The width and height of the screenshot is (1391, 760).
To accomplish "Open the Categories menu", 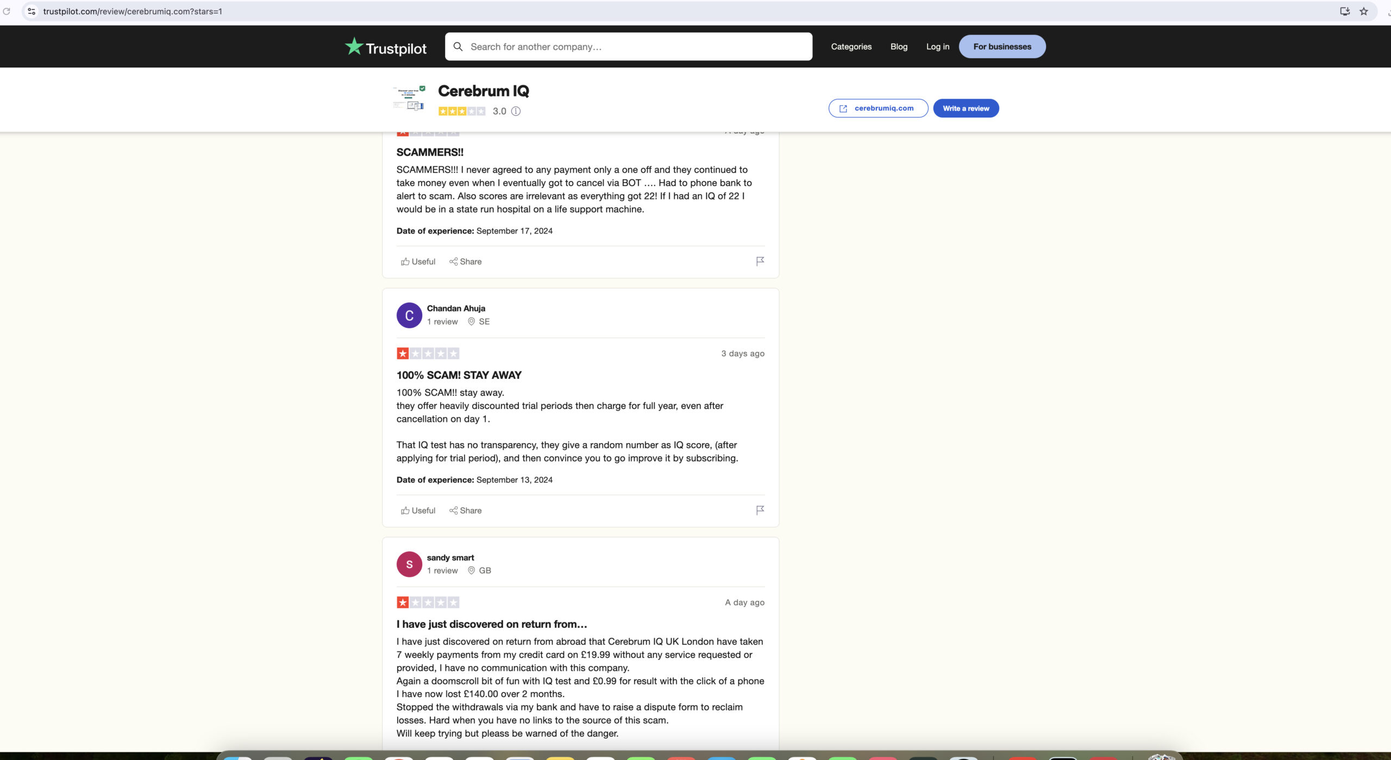I will [x=851, y=47].
